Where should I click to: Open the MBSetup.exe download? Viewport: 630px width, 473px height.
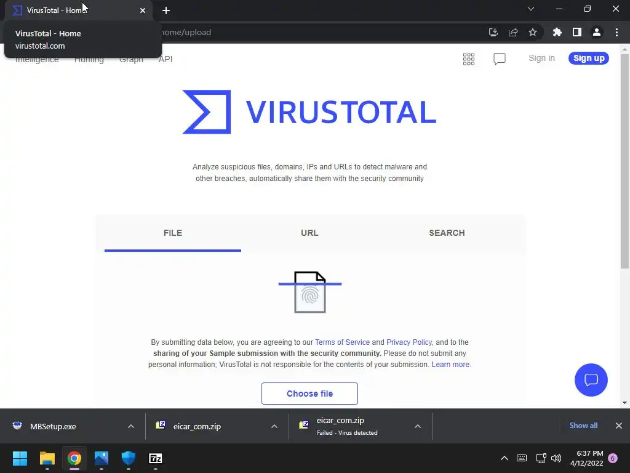(x=53, y=426)
